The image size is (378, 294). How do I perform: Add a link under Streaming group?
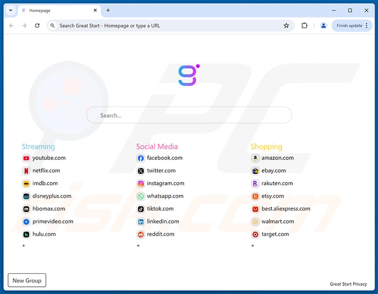pyautogui.click(x=23, y=246)
